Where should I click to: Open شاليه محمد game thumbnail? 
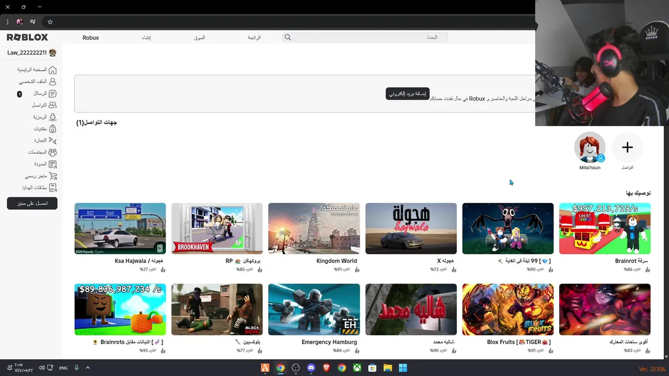(x=411, y=310)
